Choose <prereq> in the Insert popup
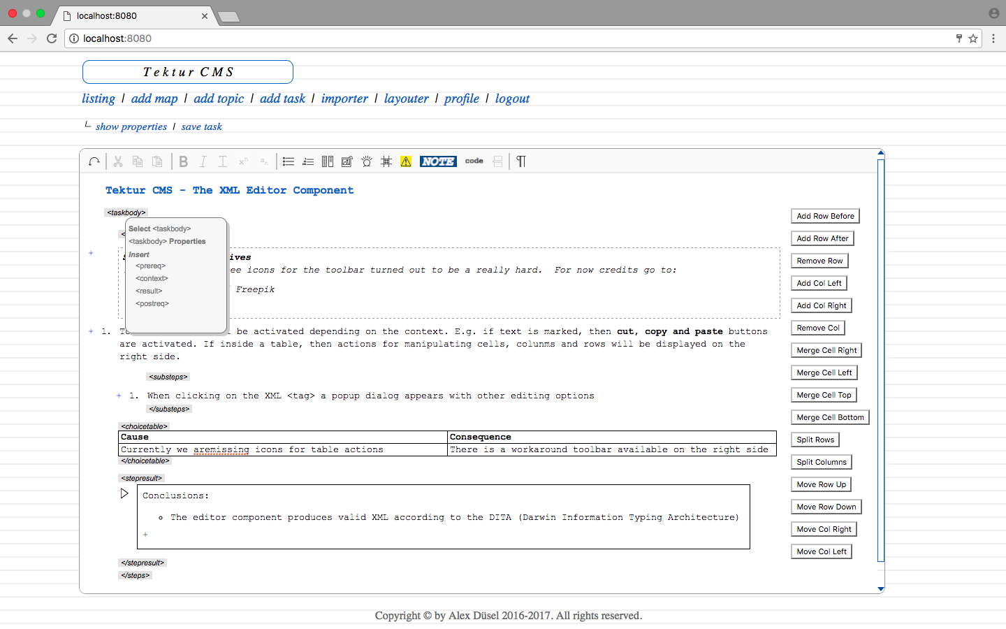Image resolution: width=1006 pixels, height=629 pixels. (151, 266)
